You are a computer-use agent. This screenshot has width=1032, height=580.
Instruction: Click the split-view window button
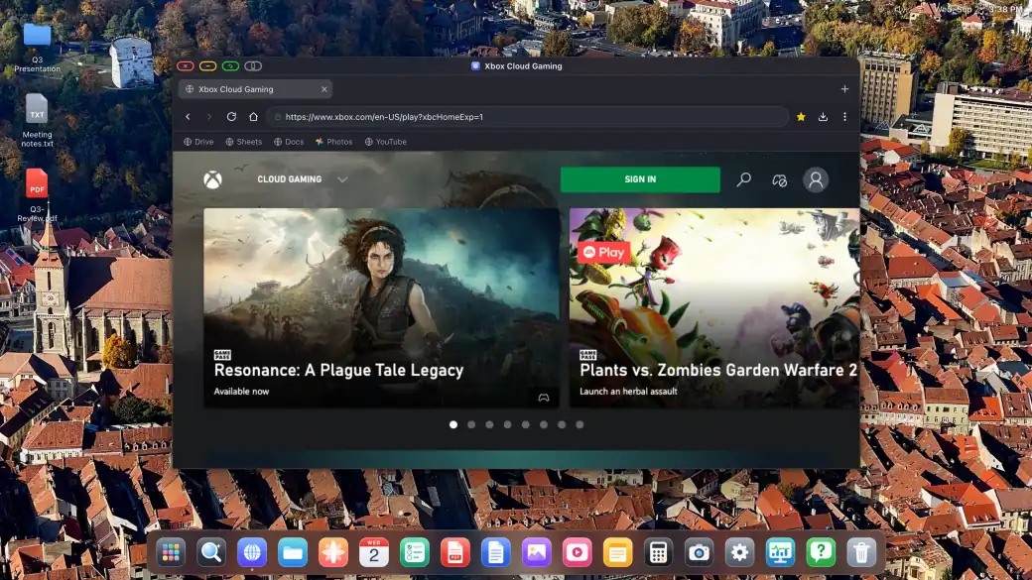253,65
